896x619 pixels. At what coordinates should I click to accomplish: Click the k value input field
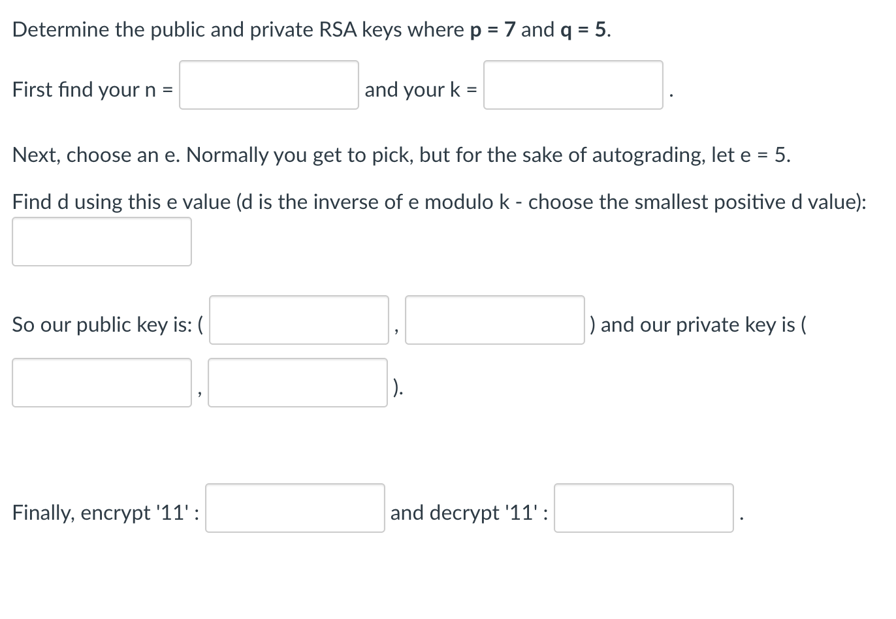(573, 85)
